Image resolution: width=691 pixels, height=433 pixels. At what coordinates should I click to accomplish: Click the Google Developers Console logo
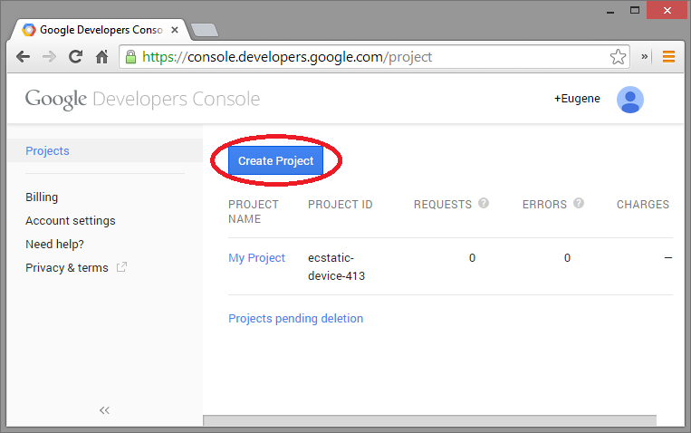click(x=142, y=100)
